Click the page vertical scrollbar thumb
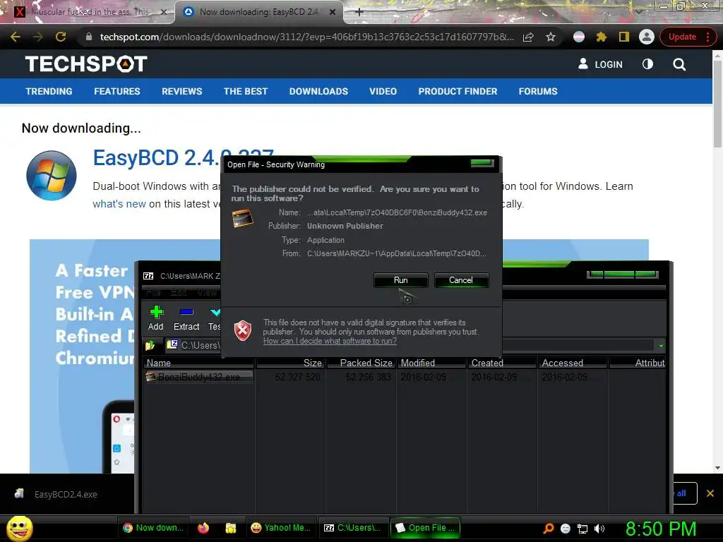Image resolution: width=723 pixels, height=542 pixels. (x=717, y=104)
